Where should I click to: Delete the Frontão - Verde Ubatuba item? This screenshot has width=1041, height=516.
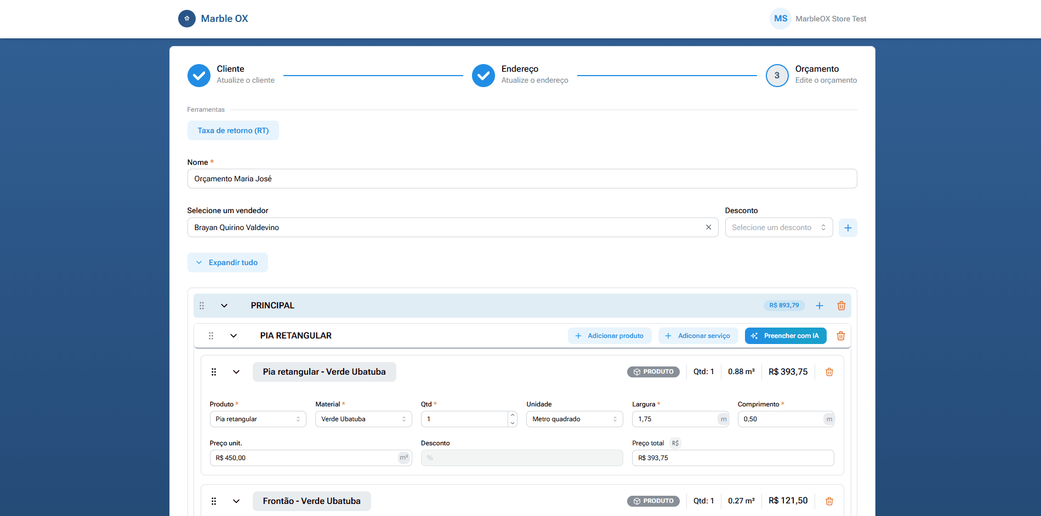829,501
